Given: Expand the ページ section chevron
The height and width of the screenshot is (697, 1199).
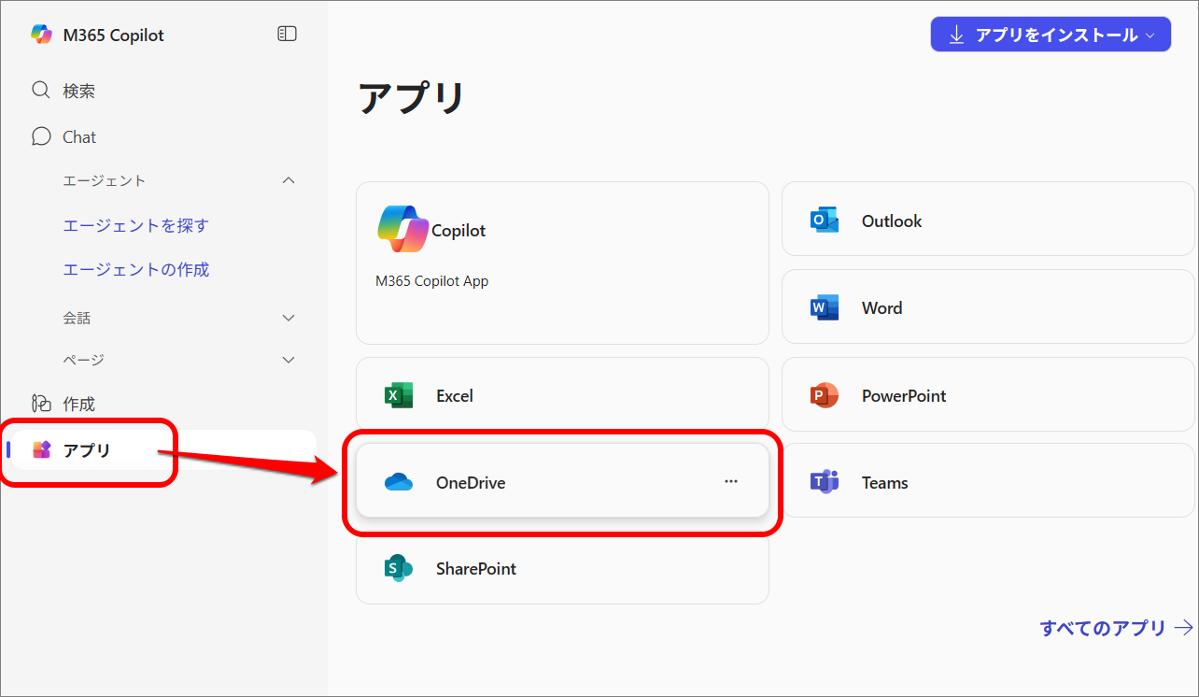Looking at the screenshot, I should click(x=289, y=360).
